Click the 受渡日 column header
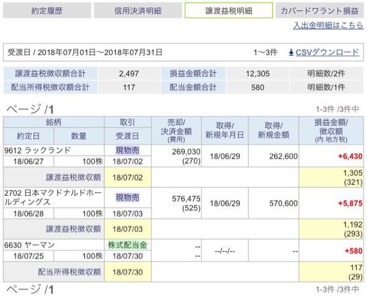 [x=128, y=136]
